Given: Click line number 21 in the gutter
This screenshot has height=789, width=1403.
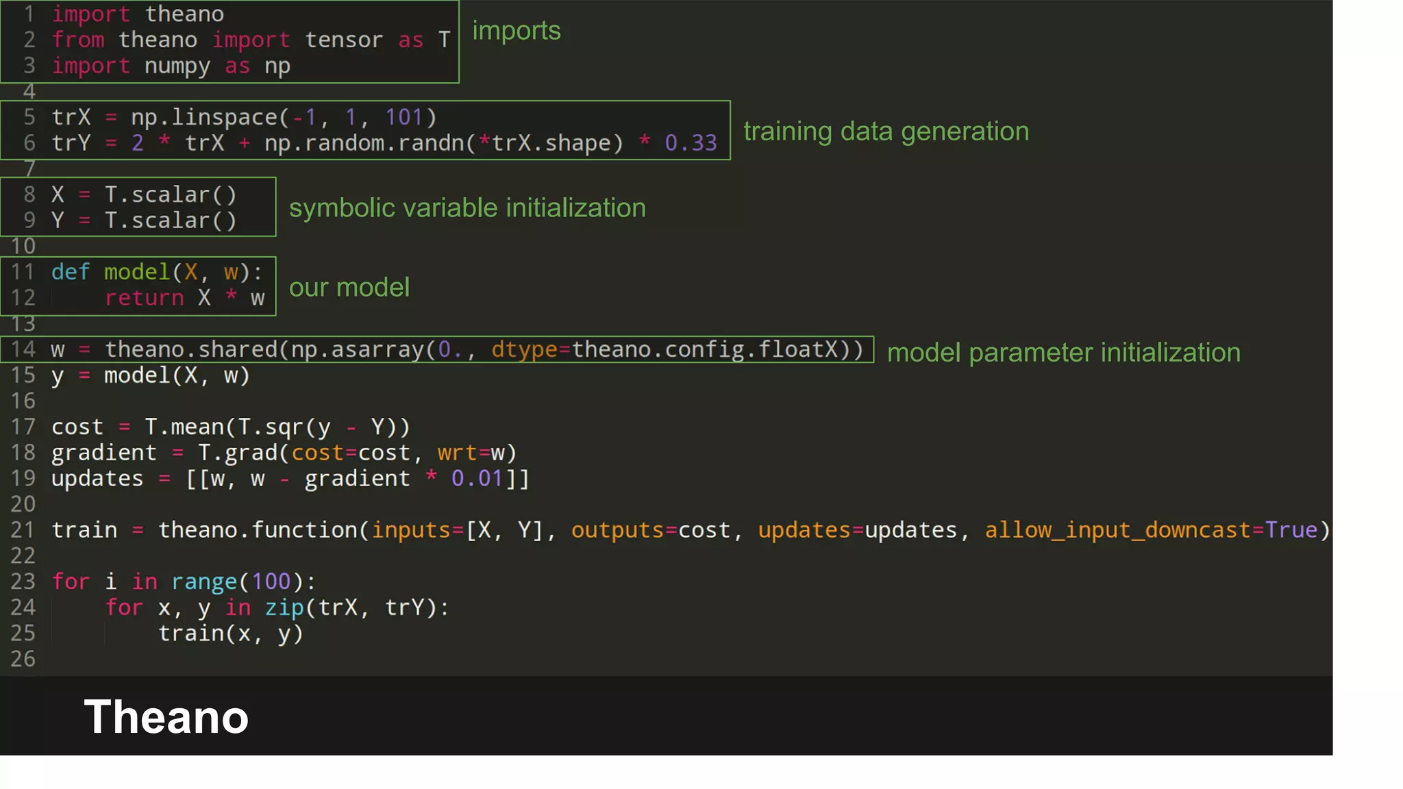Looking at the screenshot, I should [x=23, y=530].
